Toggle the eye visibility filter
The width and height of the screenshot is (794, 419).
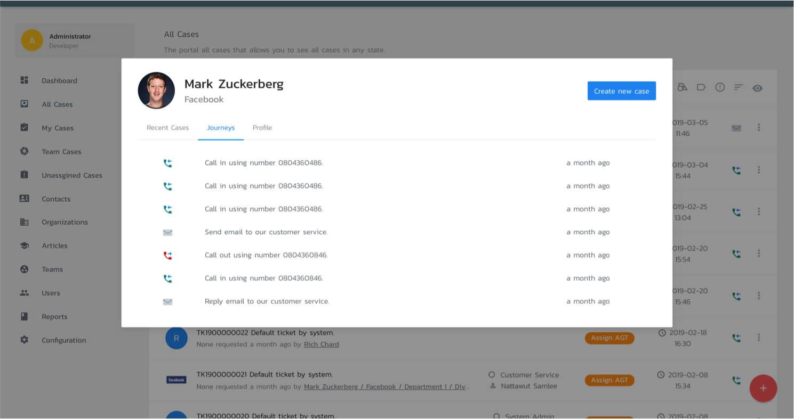coord(757,88)
